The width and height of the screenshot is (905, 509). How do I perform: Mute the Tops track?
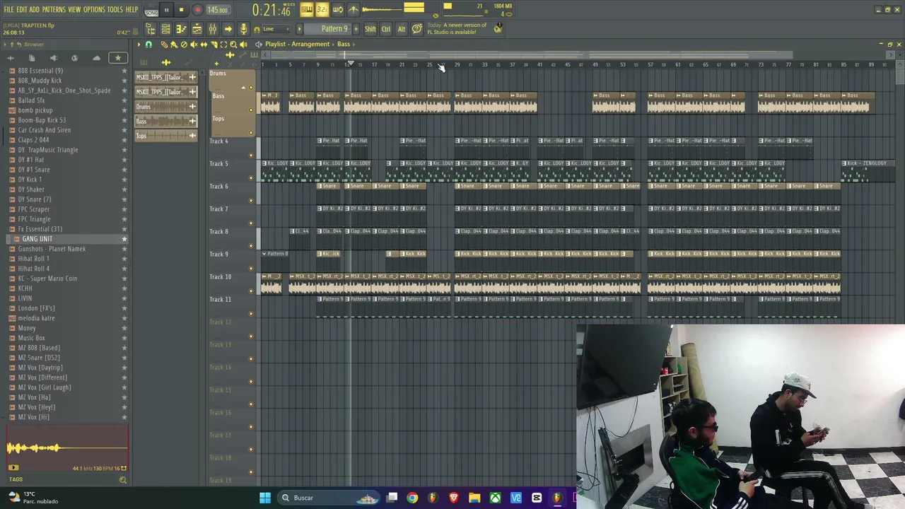251,133
